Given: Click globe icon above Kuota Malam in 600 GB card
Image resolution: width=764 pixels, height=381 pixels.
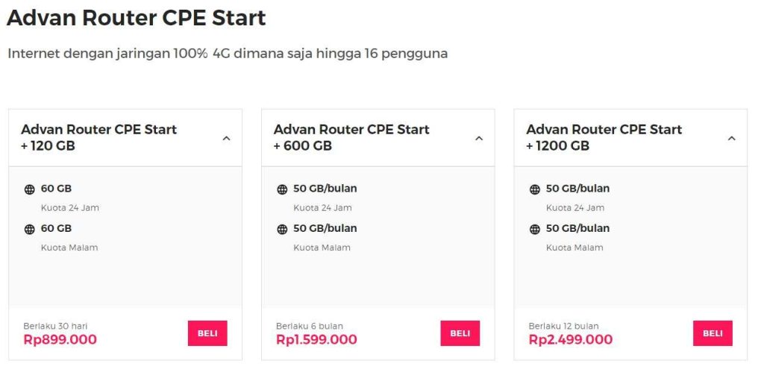Looking at the screenshot, I should point(282,230).
